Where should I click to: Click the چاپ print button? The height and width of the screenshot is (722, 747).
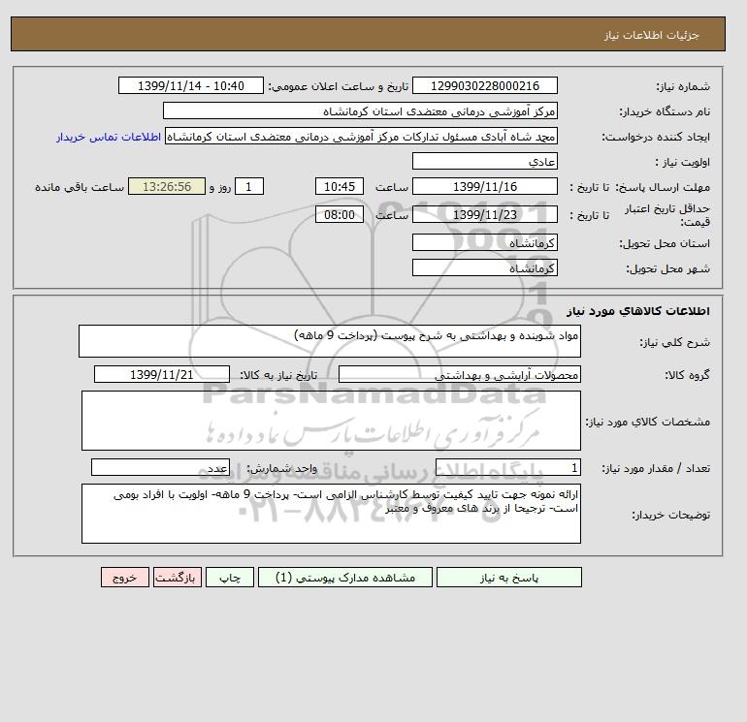[x=230, y=578]
